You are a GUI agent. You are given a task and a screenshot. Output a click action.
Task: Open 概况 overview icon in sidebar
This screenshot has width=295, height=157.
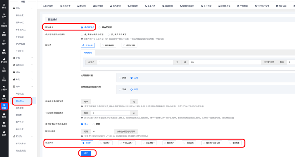click(4, 6)
